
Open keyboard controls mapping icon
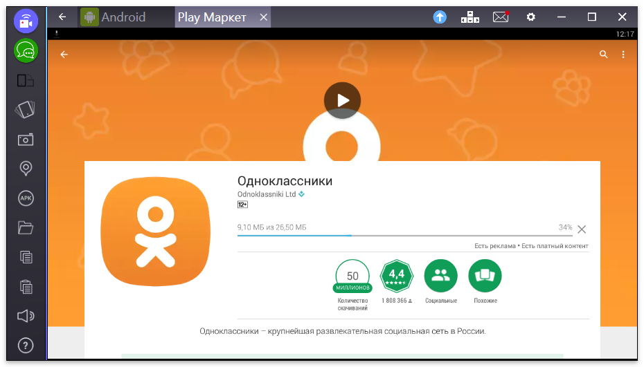[470, 17]
